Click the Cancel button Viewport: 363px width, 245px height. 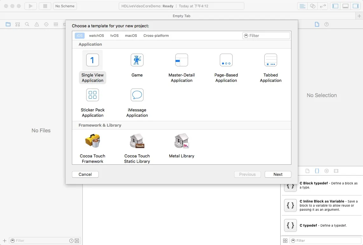[85, 174]
